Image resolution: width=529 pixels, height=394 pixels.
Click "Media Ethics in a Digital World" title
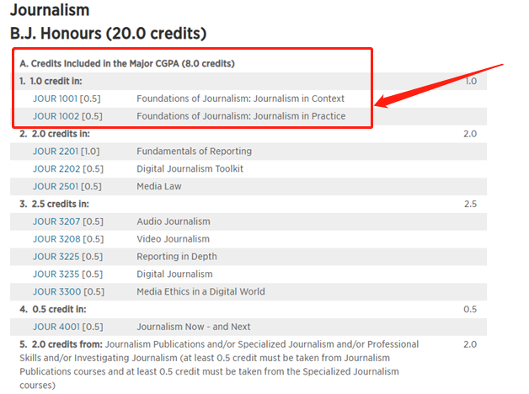[x=200, y=291]
